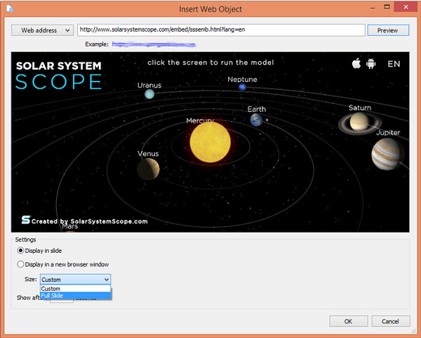The image size is (421, 338).
Task: Cancel the Insert Web Object dialog
Action: (x=390, y=321)
